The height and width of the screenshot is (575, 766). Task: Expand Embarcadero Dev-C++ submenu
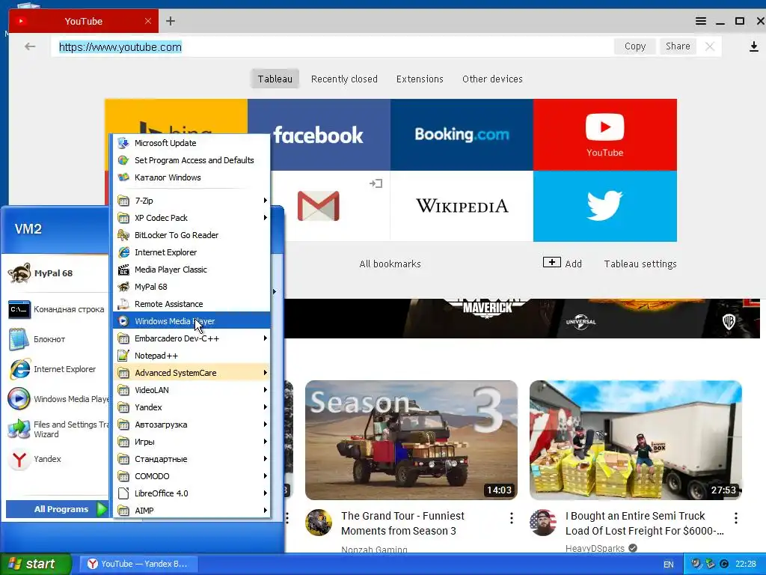pos(191,338)
